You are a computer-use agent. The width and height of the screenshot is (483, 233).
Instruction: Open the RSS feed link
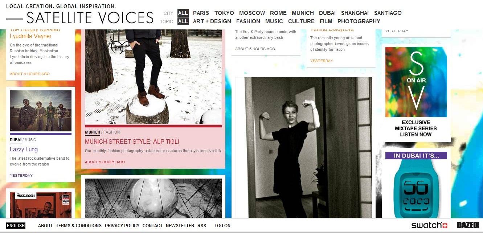click(202, 225)
